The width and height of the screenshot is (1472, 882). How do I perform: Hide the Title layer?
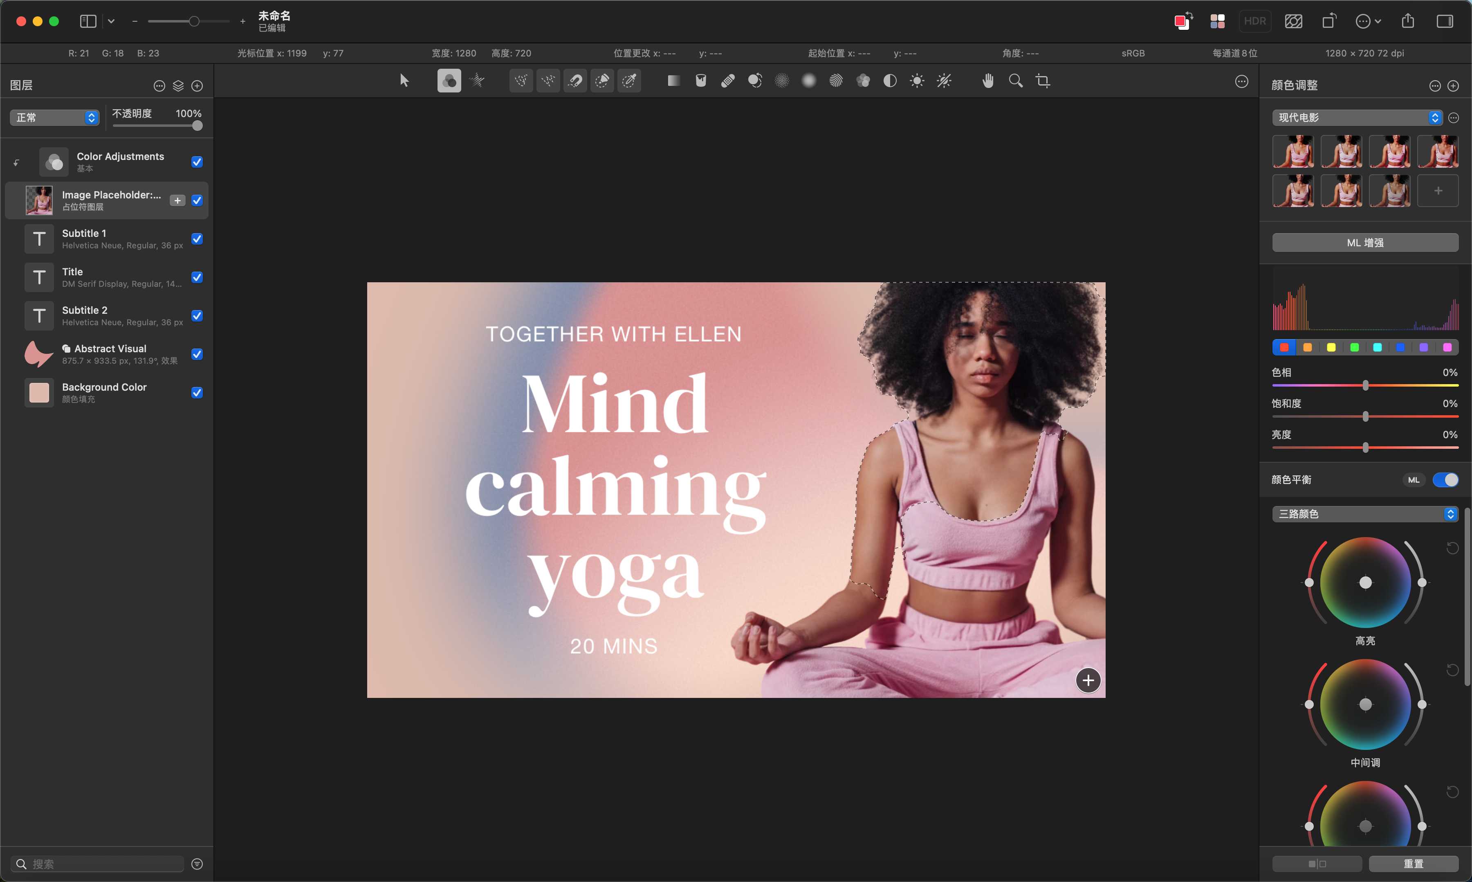point(197,277)
